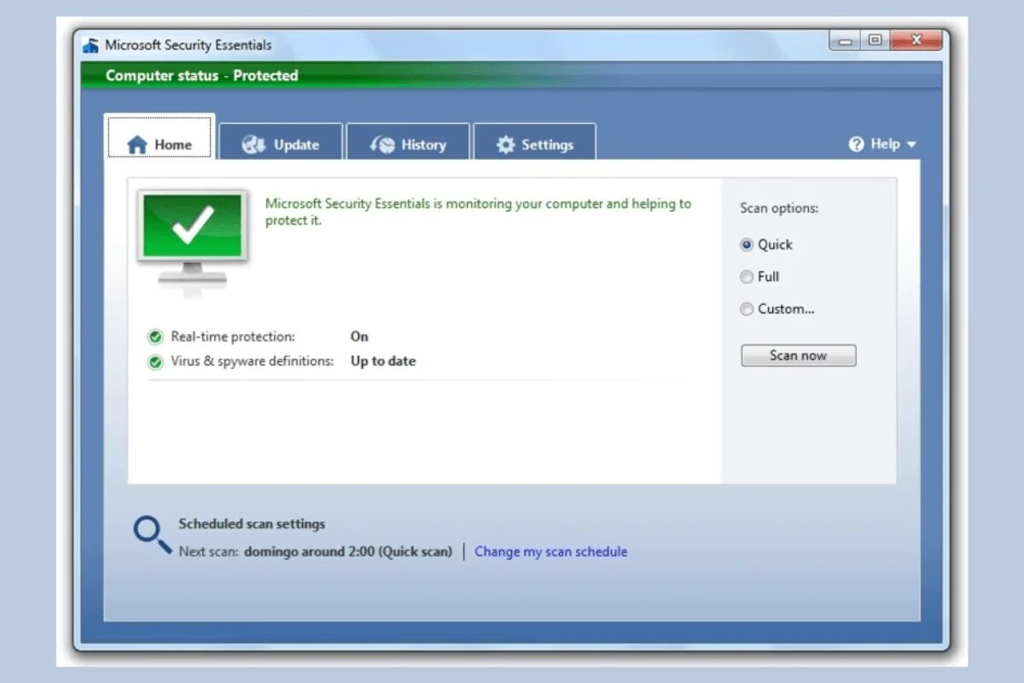Viewport: 1024px width, 683px height.
Task: Click the Help label
Action: coord(885,144)
